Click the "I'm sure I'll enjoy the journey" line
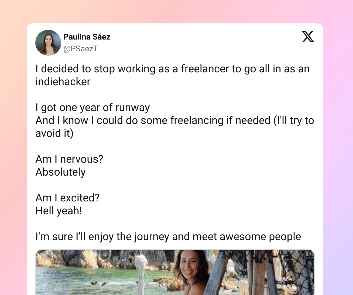The width and height of the screenshot is (353, 295). [x=168, y=237]
